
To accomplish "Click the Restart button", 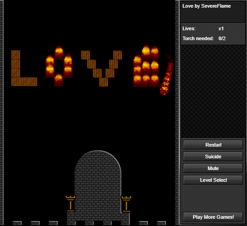I will [x=213, y=145].
